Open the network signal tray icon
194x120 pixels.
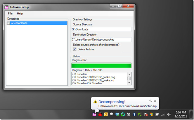click(x=163, y=115)
